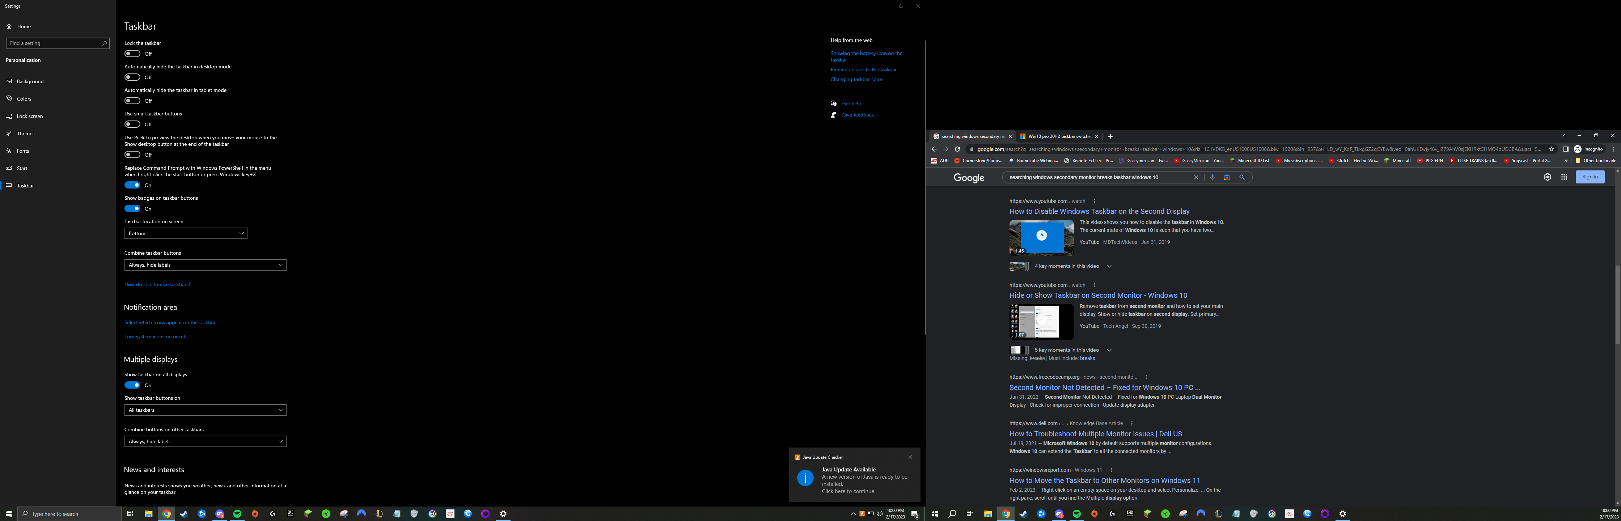This screenshot has height=521, width=1621.
Task: Open the notification center icon
Action: point(915,514)
